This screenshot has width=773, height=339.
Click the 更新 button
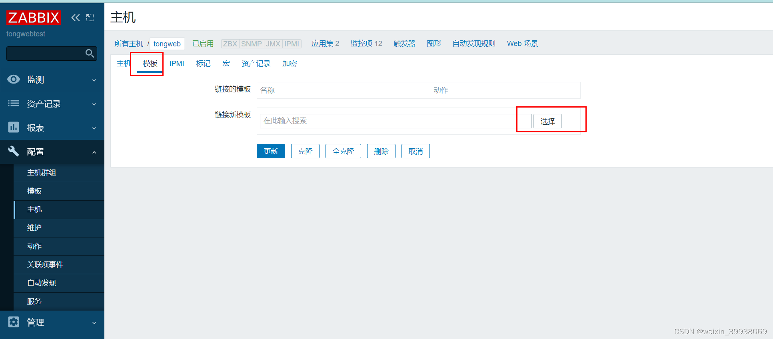click(271, 151)
